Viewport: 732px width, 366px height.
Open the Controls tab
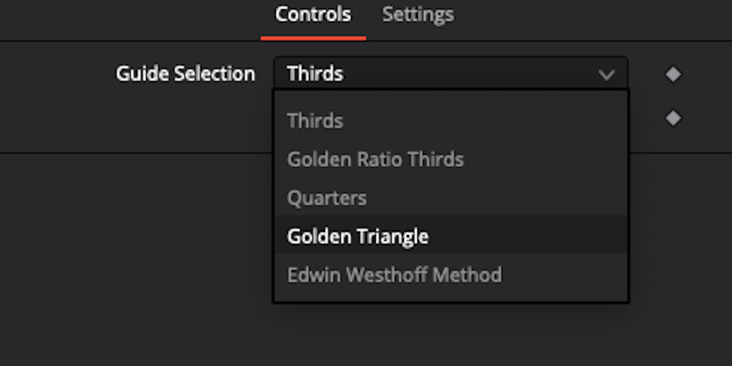pyautogui.click(x=313, y=14)
